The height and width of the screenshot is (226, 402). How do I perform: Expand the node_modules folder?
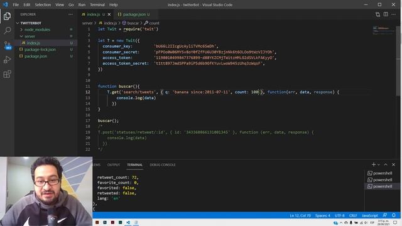pos(37,30)
